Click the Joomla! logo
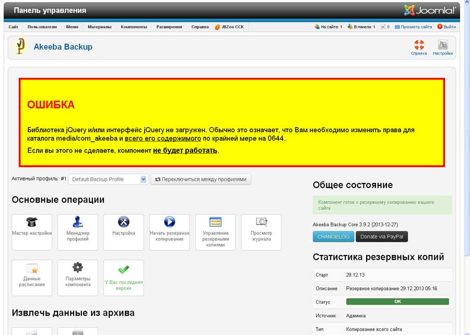This screenshot has width=470, height=335. point(430,10)
